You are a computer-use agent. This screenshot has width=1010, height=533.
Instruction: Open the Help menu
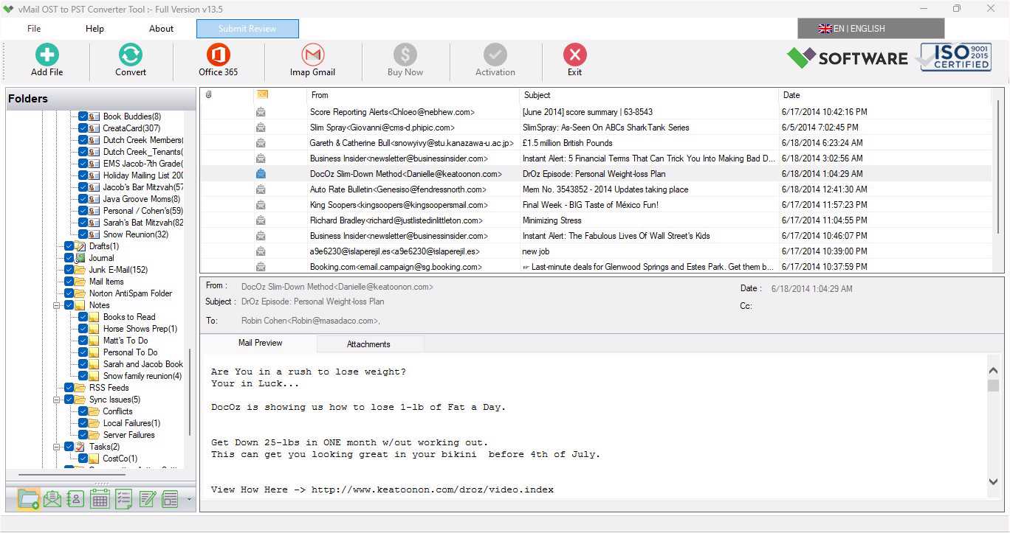(95, 29)
